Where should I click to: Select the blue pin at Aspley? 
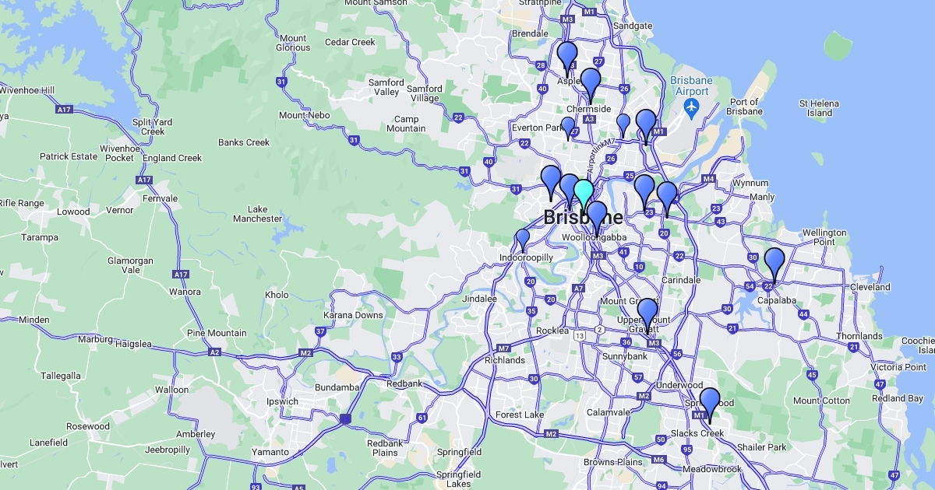click(x=567, y=56)
